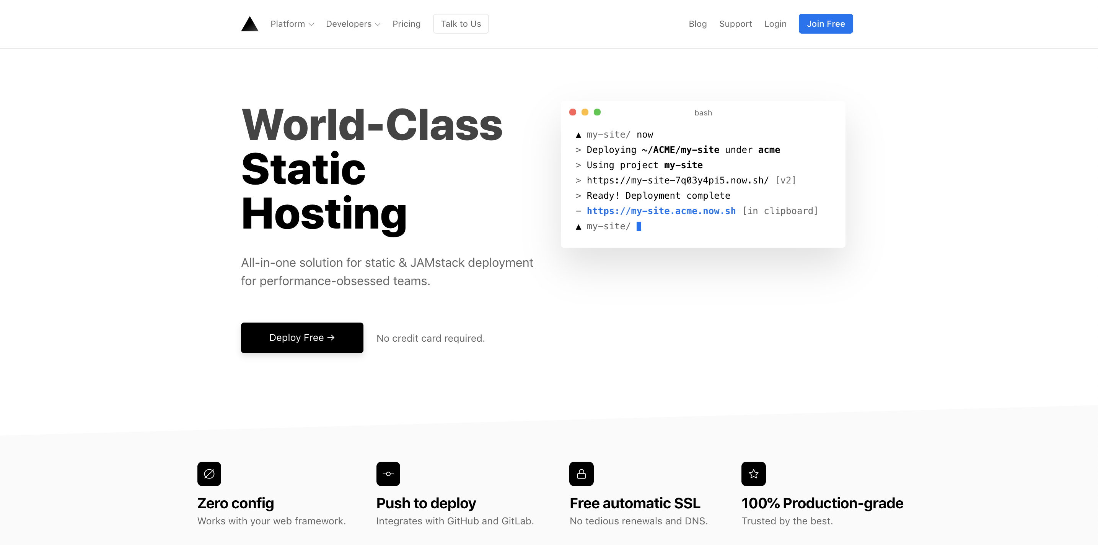Click the Talk to Us button
This screenshot has width=1098, height=545.
click(x=461, y=24)
